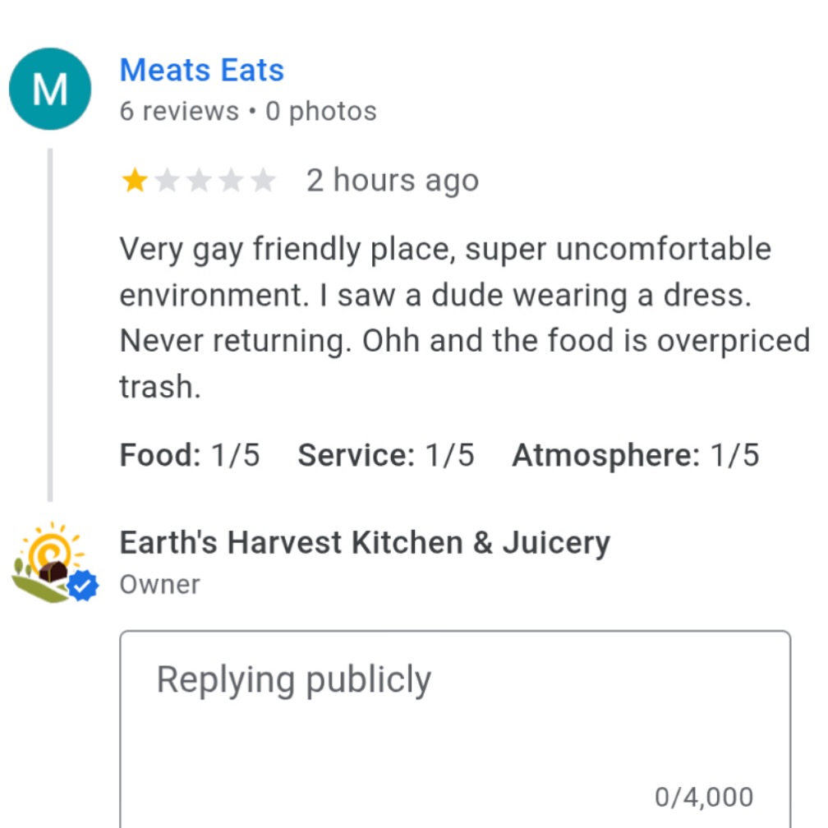This screenshot has height=828, width=828.
Task: Select the Atmosphere: 1/5 rating label
Action: pyautogui.click(x=636, y=455)
